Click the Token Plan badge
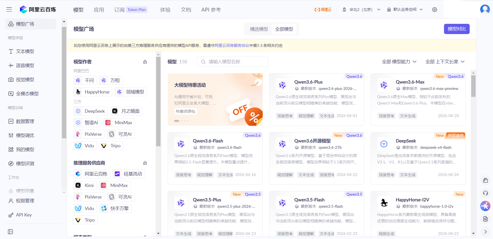Image resolution: width=493 pixels, height=239 pixels. point(137,10)
